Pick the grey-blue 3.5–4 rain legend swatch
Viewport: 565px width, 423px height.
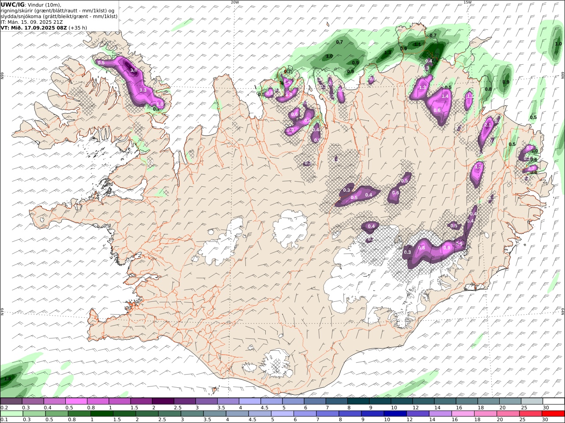click(x=214, y=413)
